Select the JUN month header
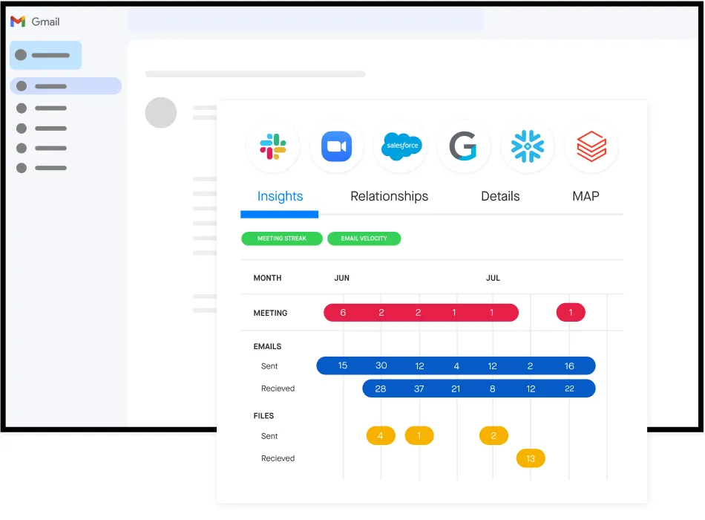The width and height of the screenshot is (705, 520). click(x=341, y=279)
